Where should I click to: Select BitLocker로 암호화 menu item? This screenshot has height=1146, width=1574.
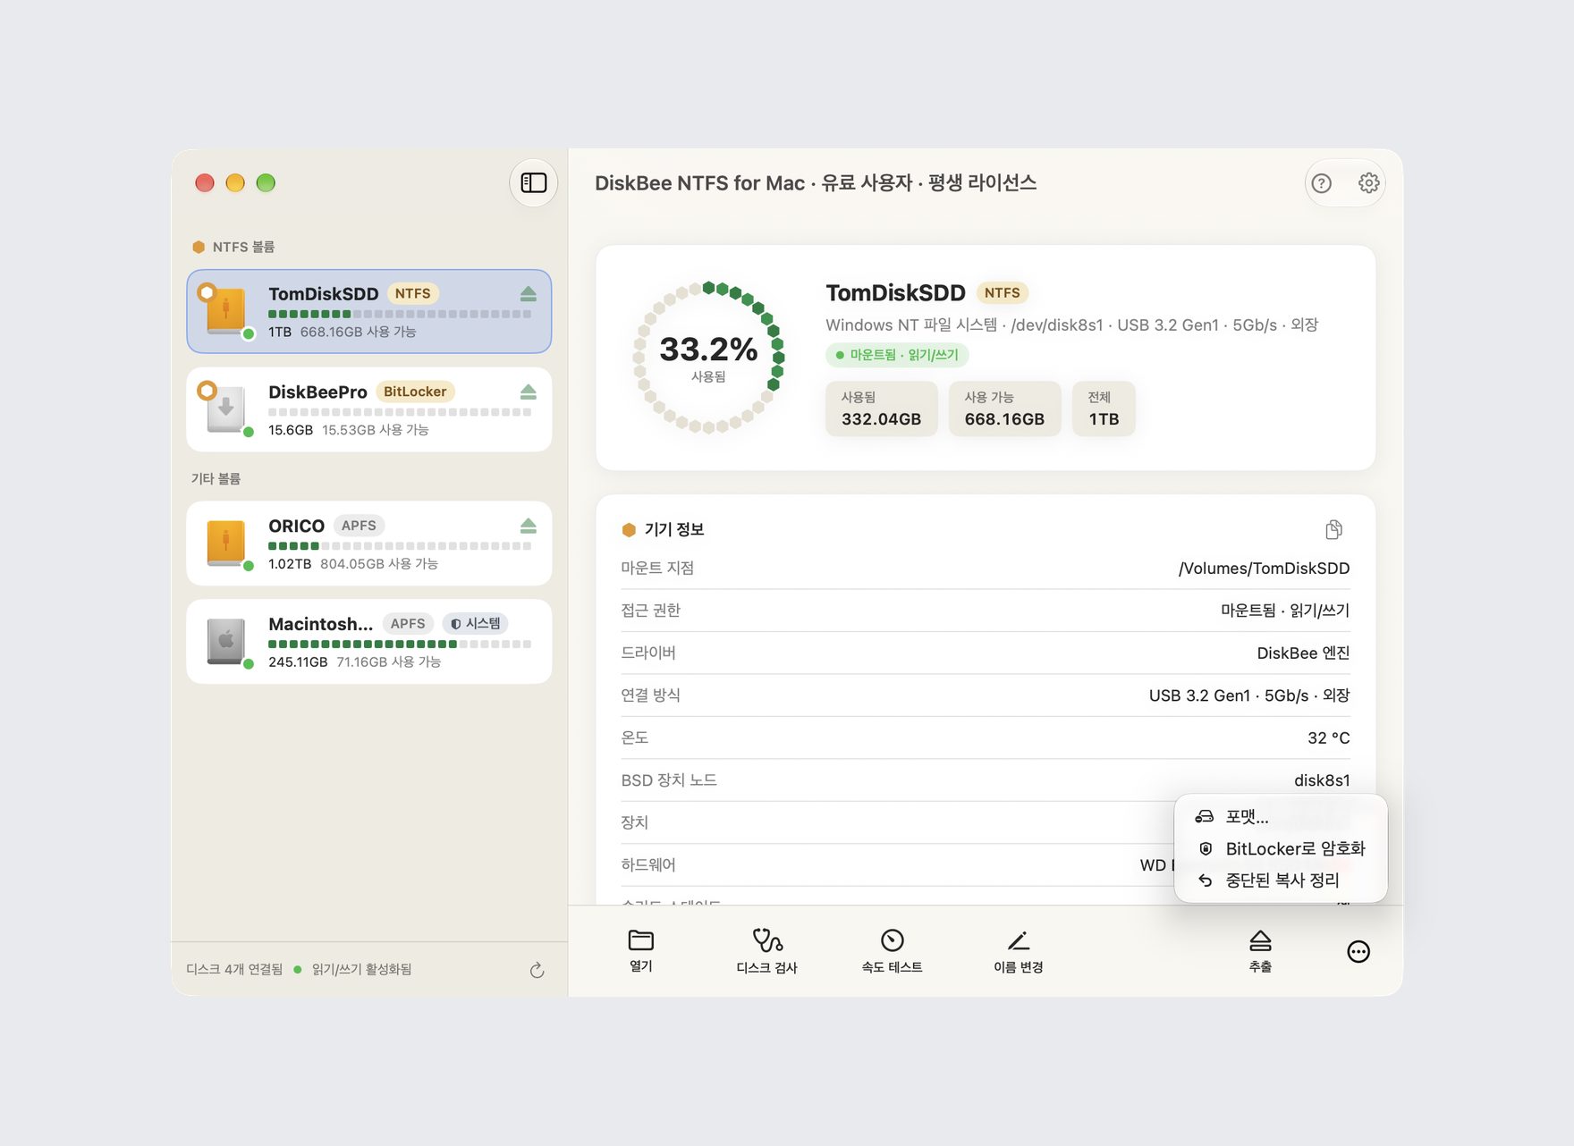click(1281, 849)
